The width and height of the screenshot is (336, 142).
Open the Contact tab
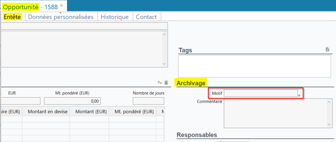pos(146,17)
